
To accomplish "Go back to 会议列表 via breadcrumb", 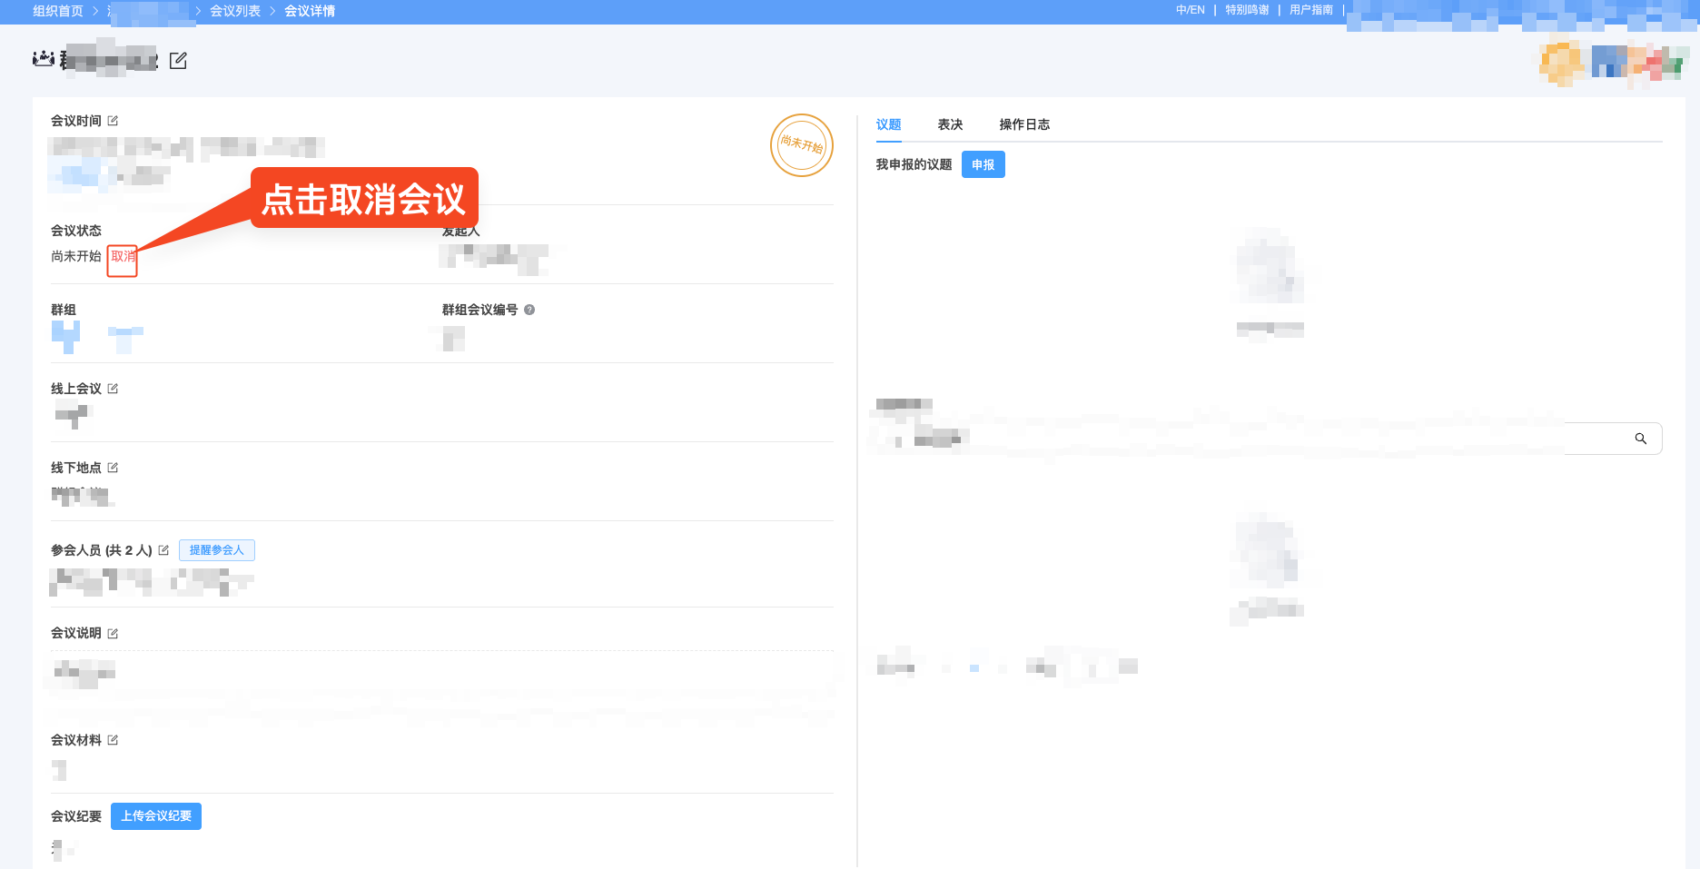I will tap(234, 11).
